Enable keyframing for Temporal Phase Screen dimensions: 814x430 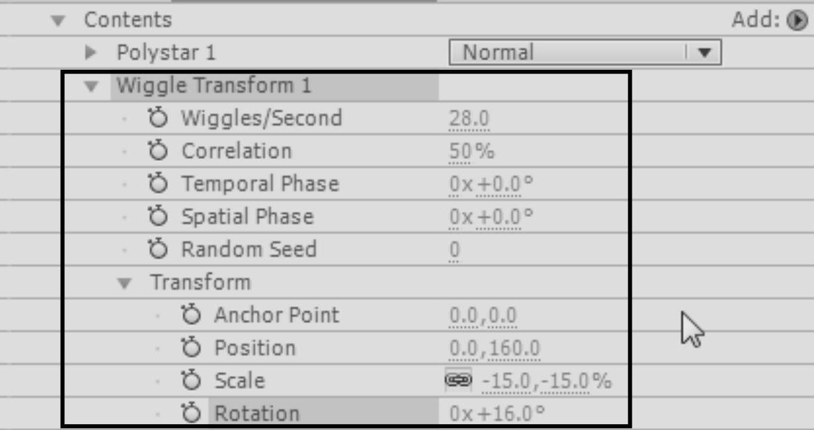click(x=158, y=184)
